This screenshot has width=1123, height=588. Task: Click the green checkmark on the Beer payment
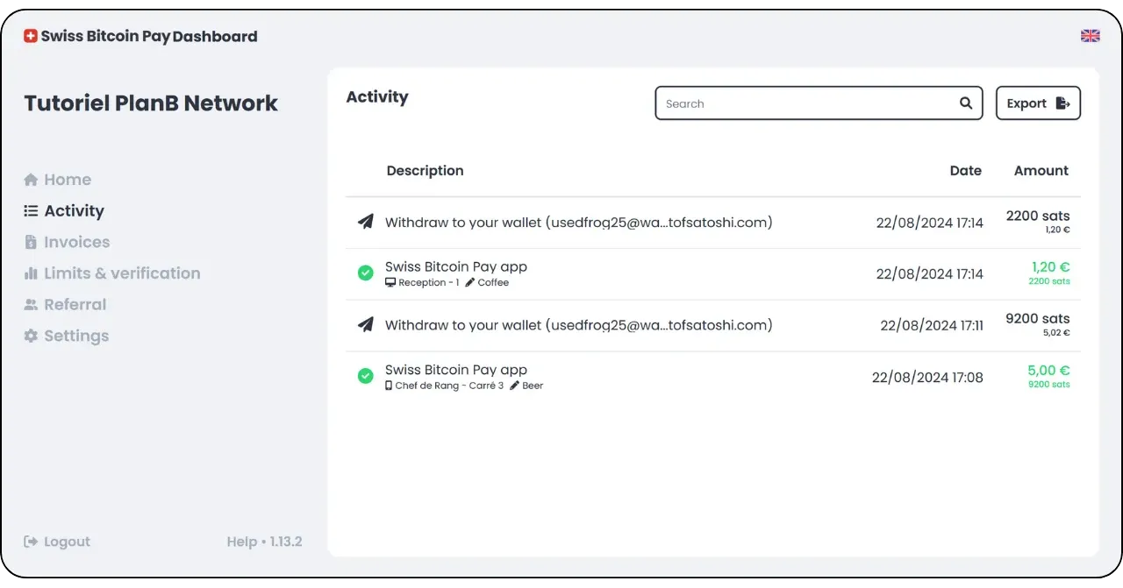pyautogui.click(x=366, y=376)
